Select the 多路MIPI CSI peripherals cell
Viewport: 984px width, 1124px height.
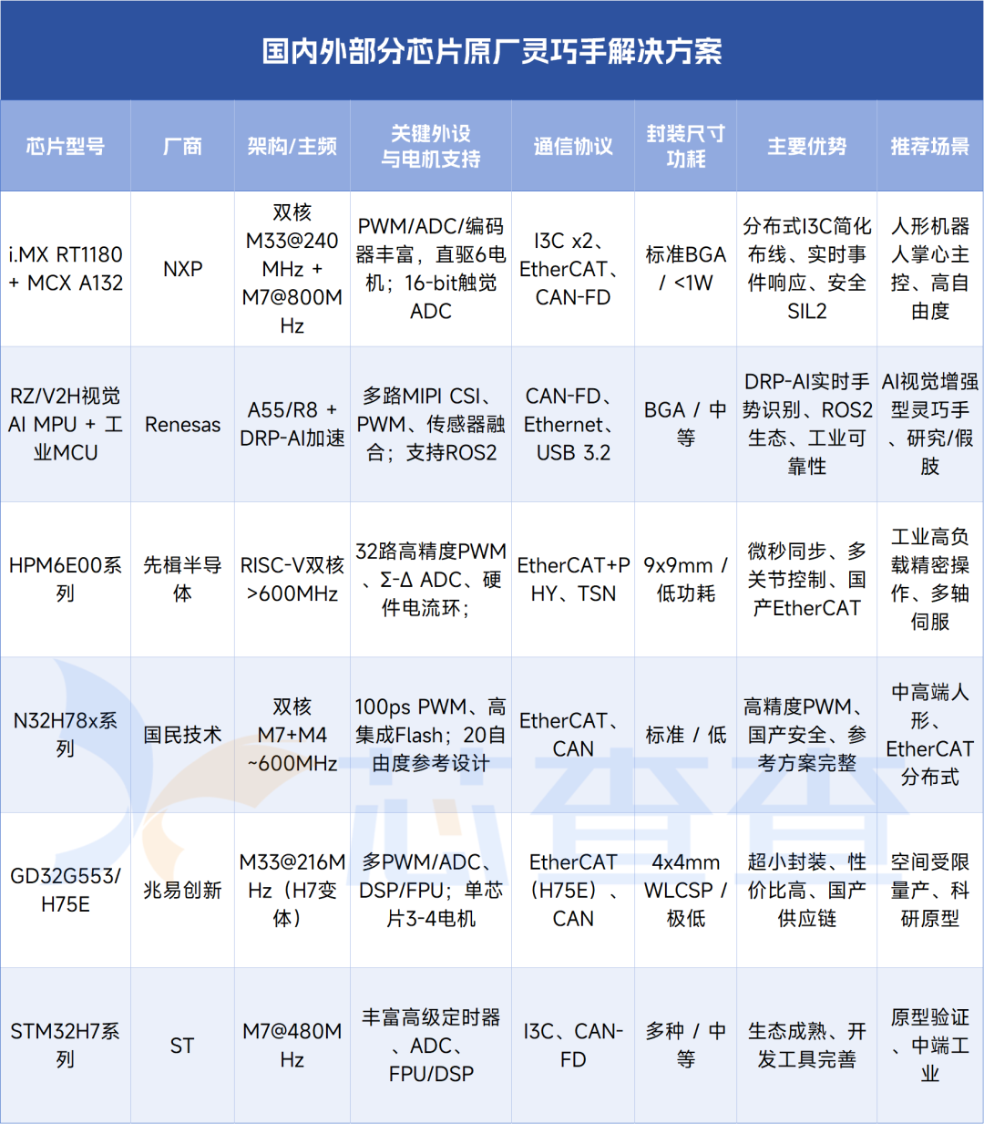coord(431,424)
